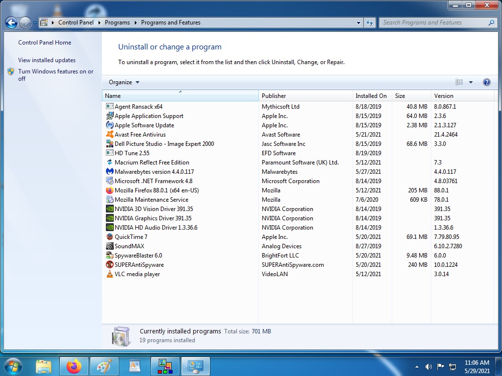
Task: Expand the arrow after Control Panel breadcrumb
Action: tap(99, 23)
